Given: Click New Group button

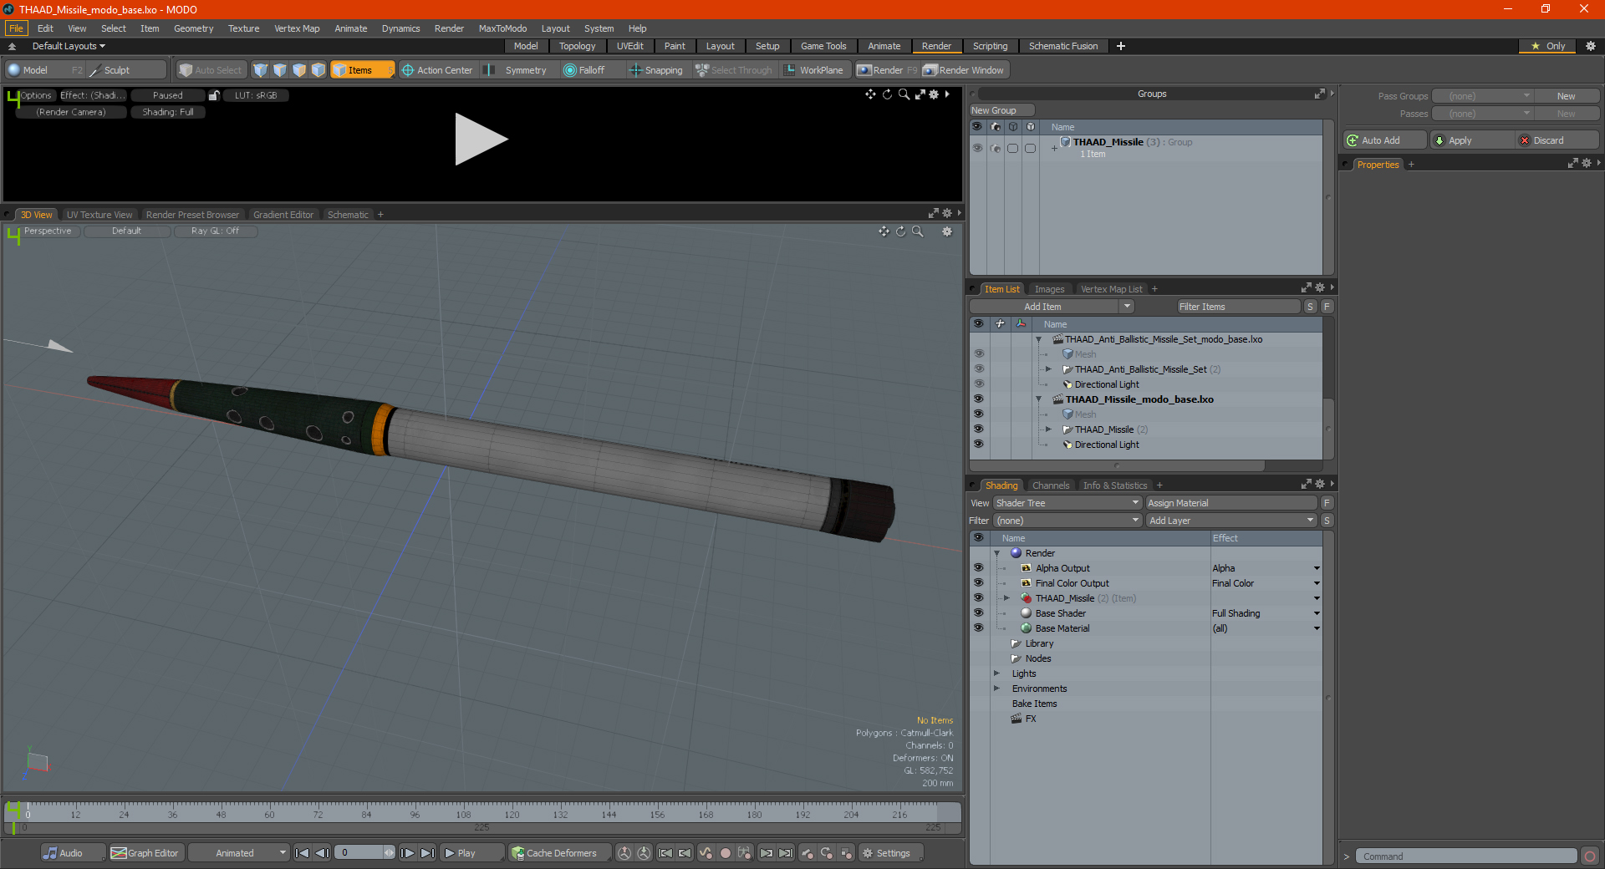Looking at the screenshot, I should [x=1001, y=110].
